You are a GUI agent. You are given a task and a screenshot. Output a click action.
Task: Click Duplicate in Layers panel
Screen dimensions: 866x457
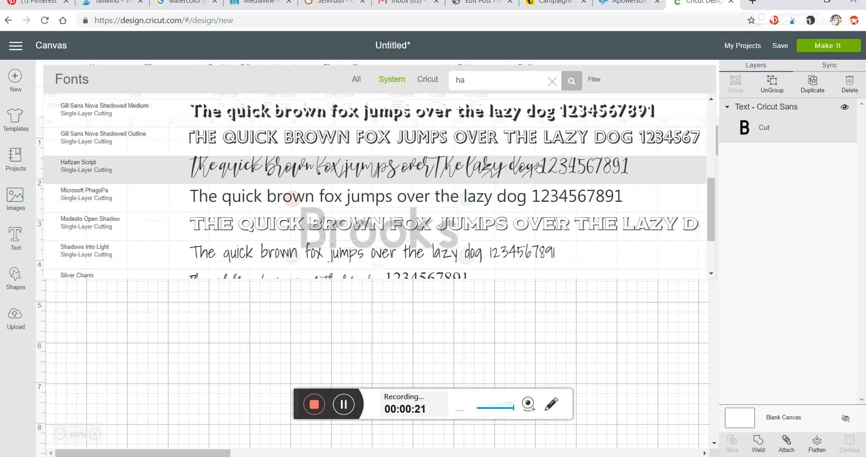click(812, 84)
